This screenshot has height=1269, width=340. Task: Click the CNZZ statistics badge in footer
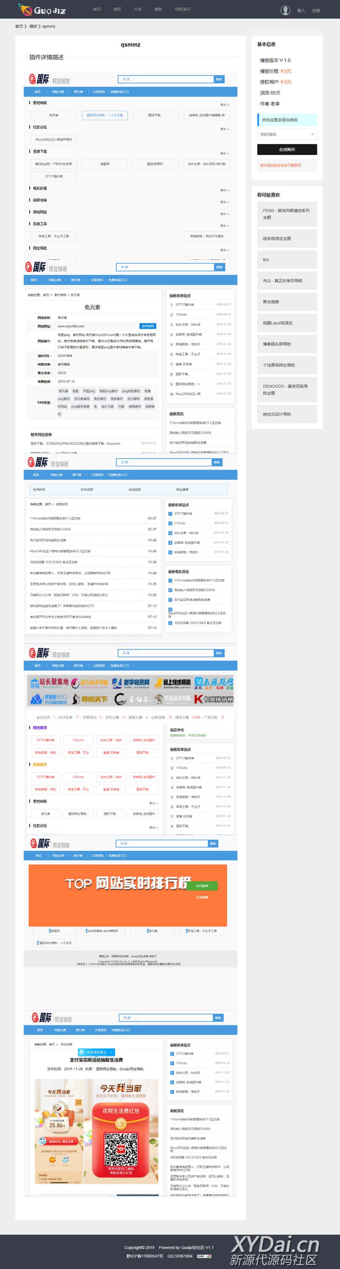[x=204, y=1256]
